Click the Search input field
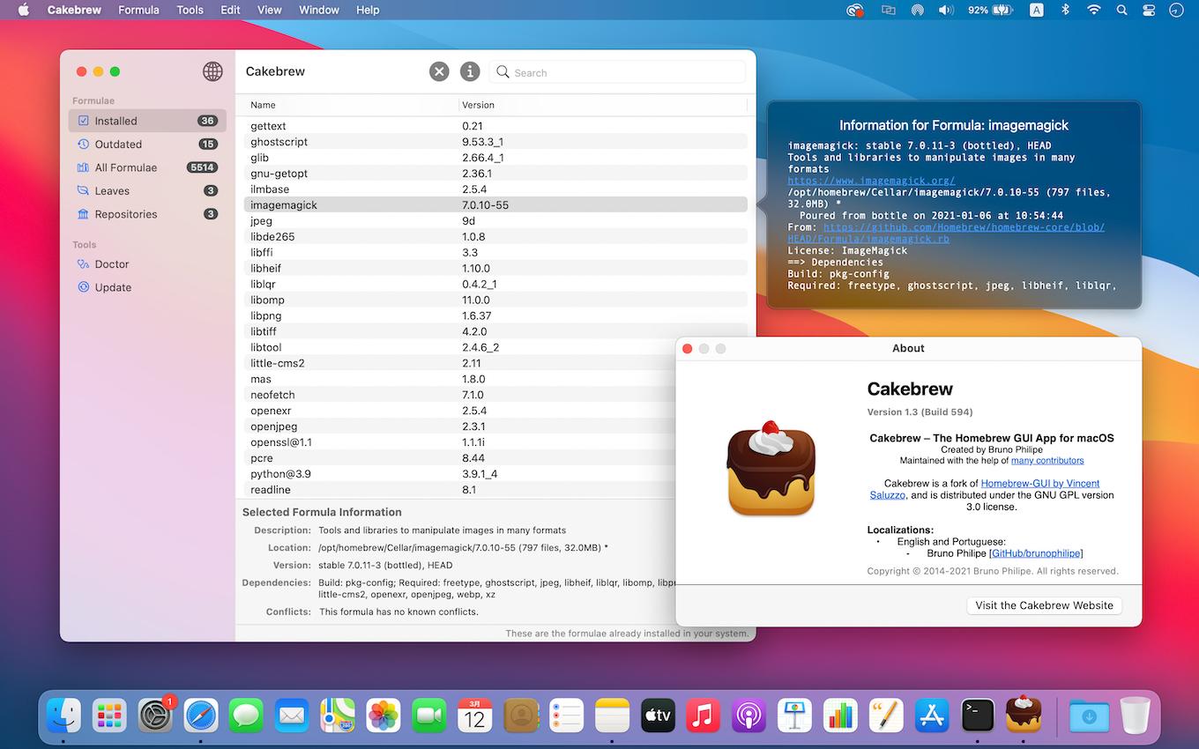This screenshot has width=1199, height=749. 617,72
